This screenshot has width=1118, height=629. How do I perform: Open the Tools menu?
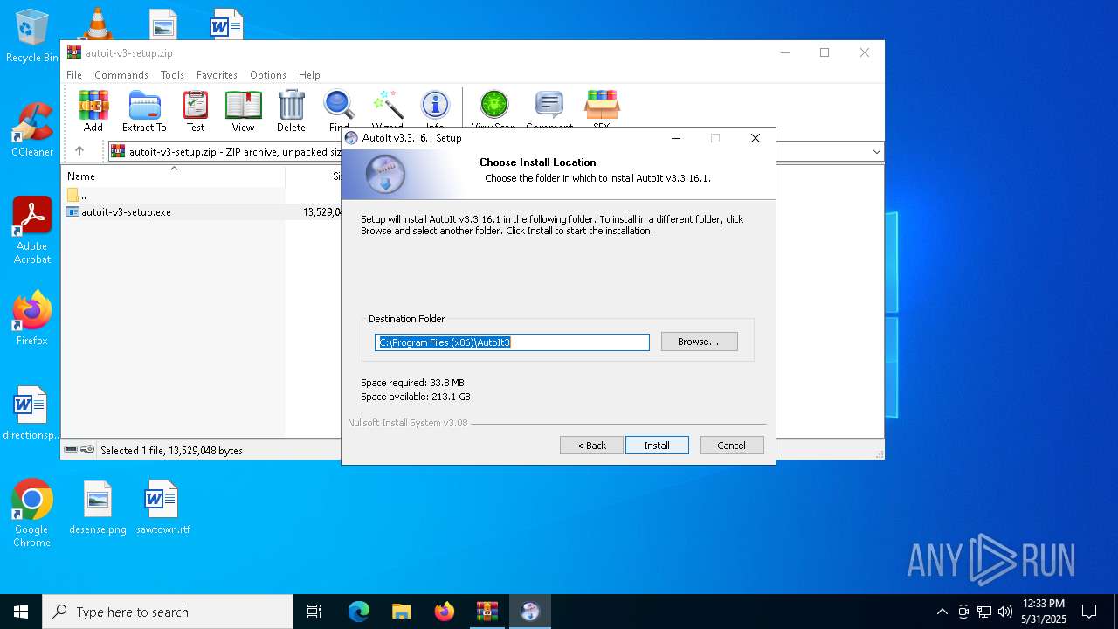[x=172, y=75]
